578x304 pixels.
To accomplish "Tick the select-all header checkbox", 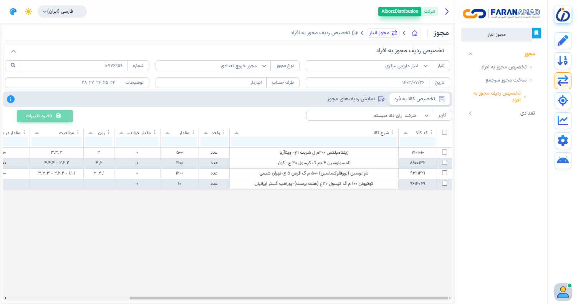I will click(445, 133).
